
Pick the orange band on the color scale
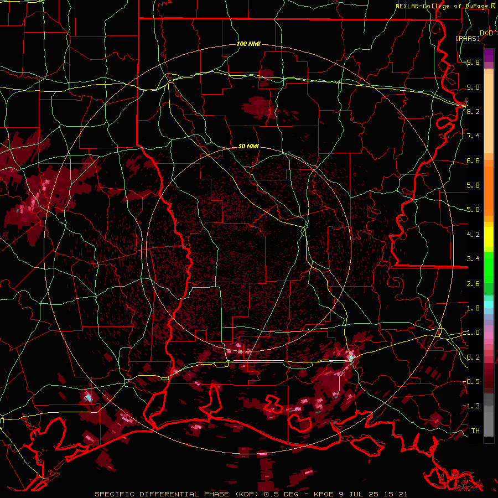pyautogui.click(x=489, y=188)
